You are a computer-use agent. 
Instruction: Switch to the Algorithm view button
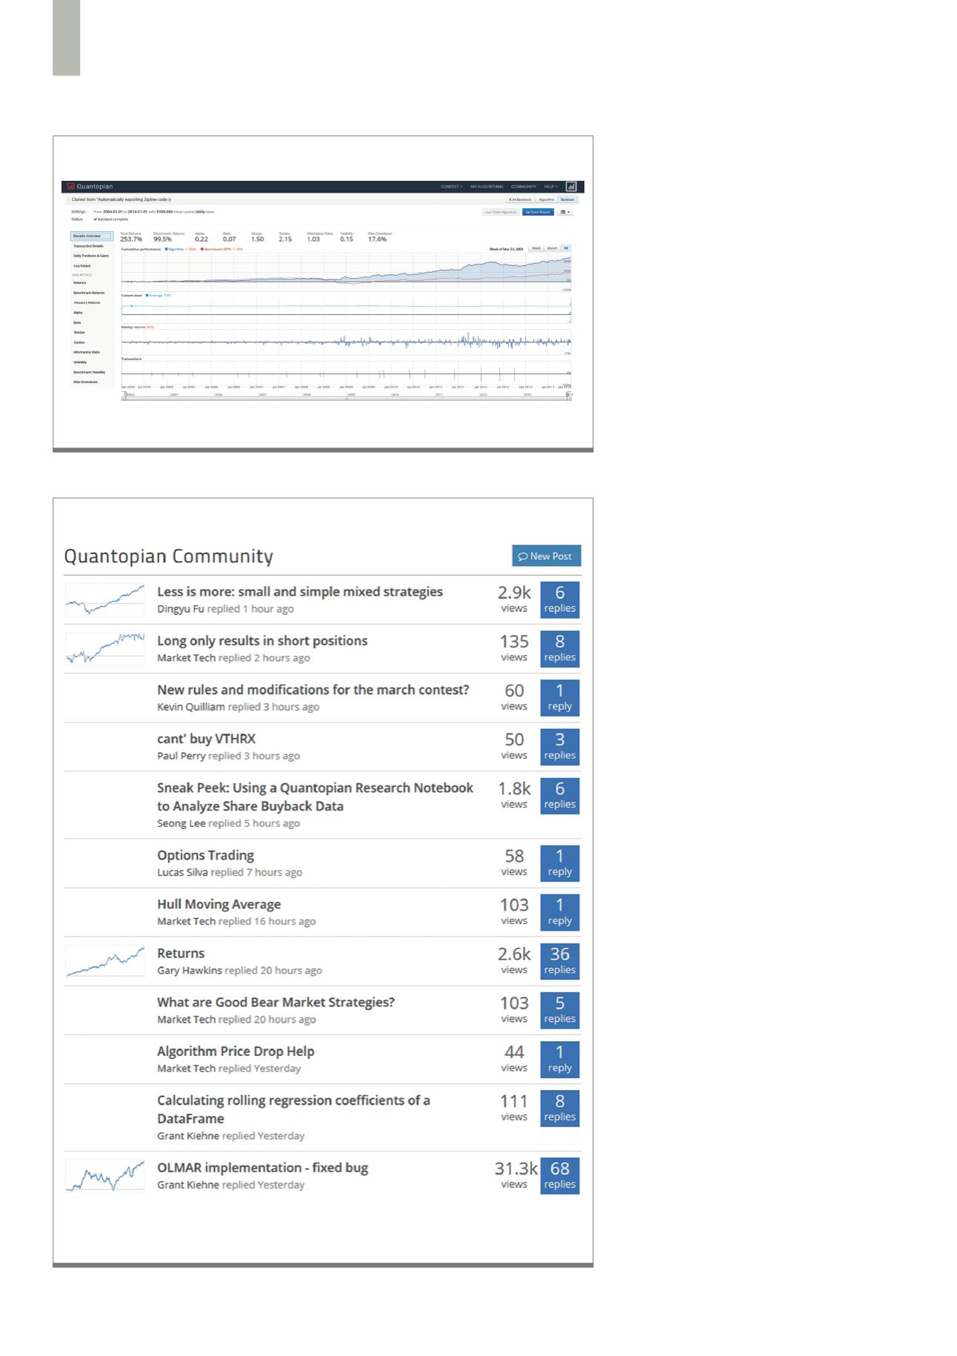click(546, 199)
